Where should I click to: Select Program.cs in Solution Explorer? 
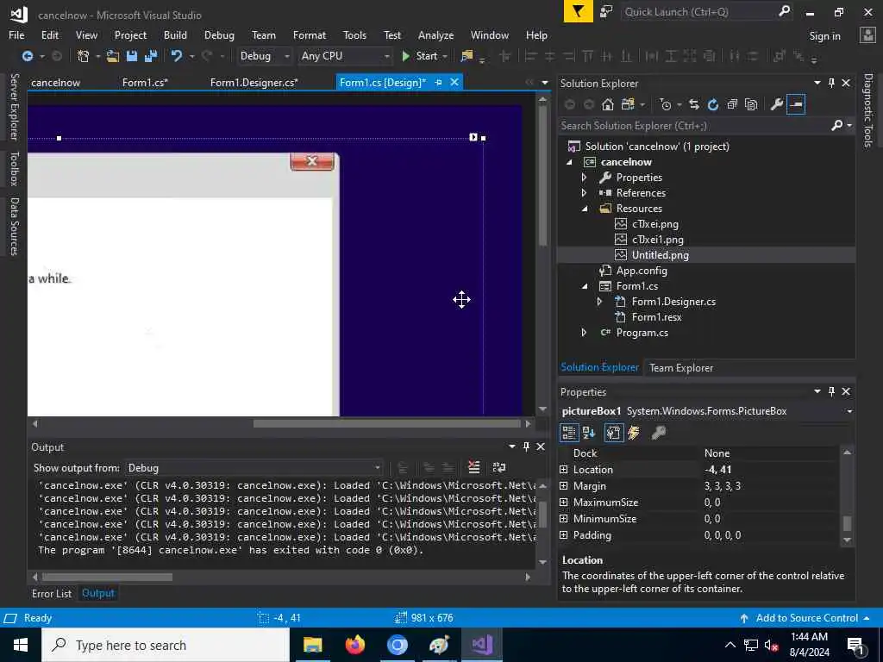click(642, 333)
